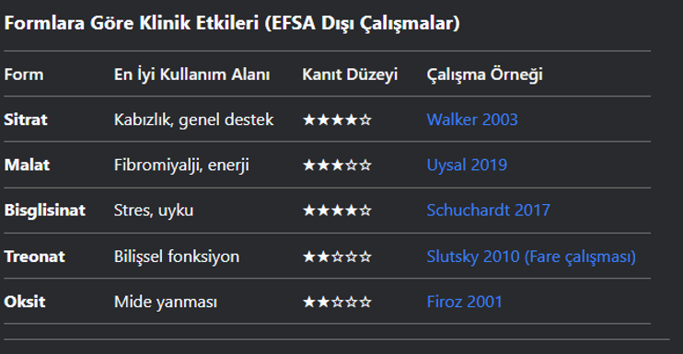Select the Bisglisinat row label

point(45,211)
